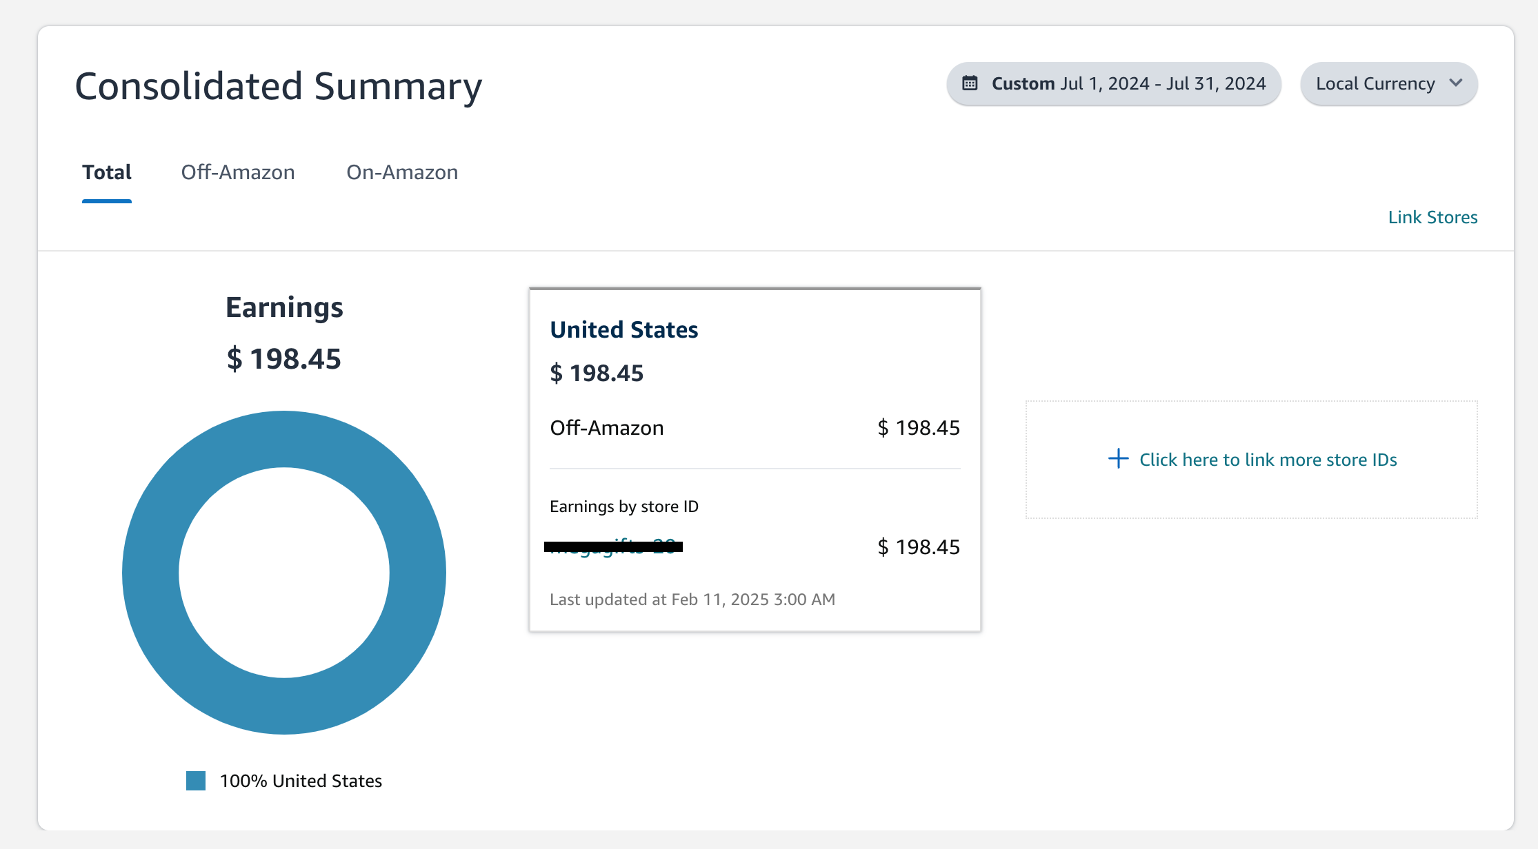Click the Off-Amazon earnings row amount
This screenshot has width=1538, height=849.
coord(918,428)
